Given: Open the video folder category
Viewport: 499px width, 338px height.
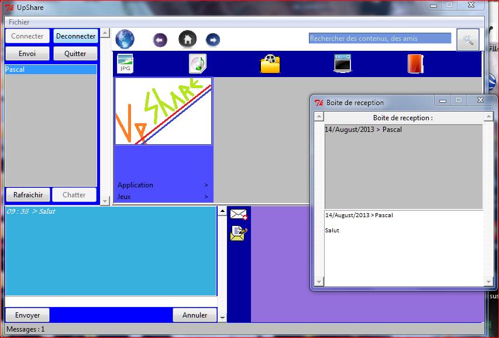Looking at the screenshot, I should pyautogui.click(x=270, y=64).
